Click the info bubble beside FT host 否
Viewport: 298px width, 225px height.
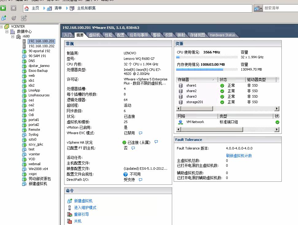pos(133,148)
